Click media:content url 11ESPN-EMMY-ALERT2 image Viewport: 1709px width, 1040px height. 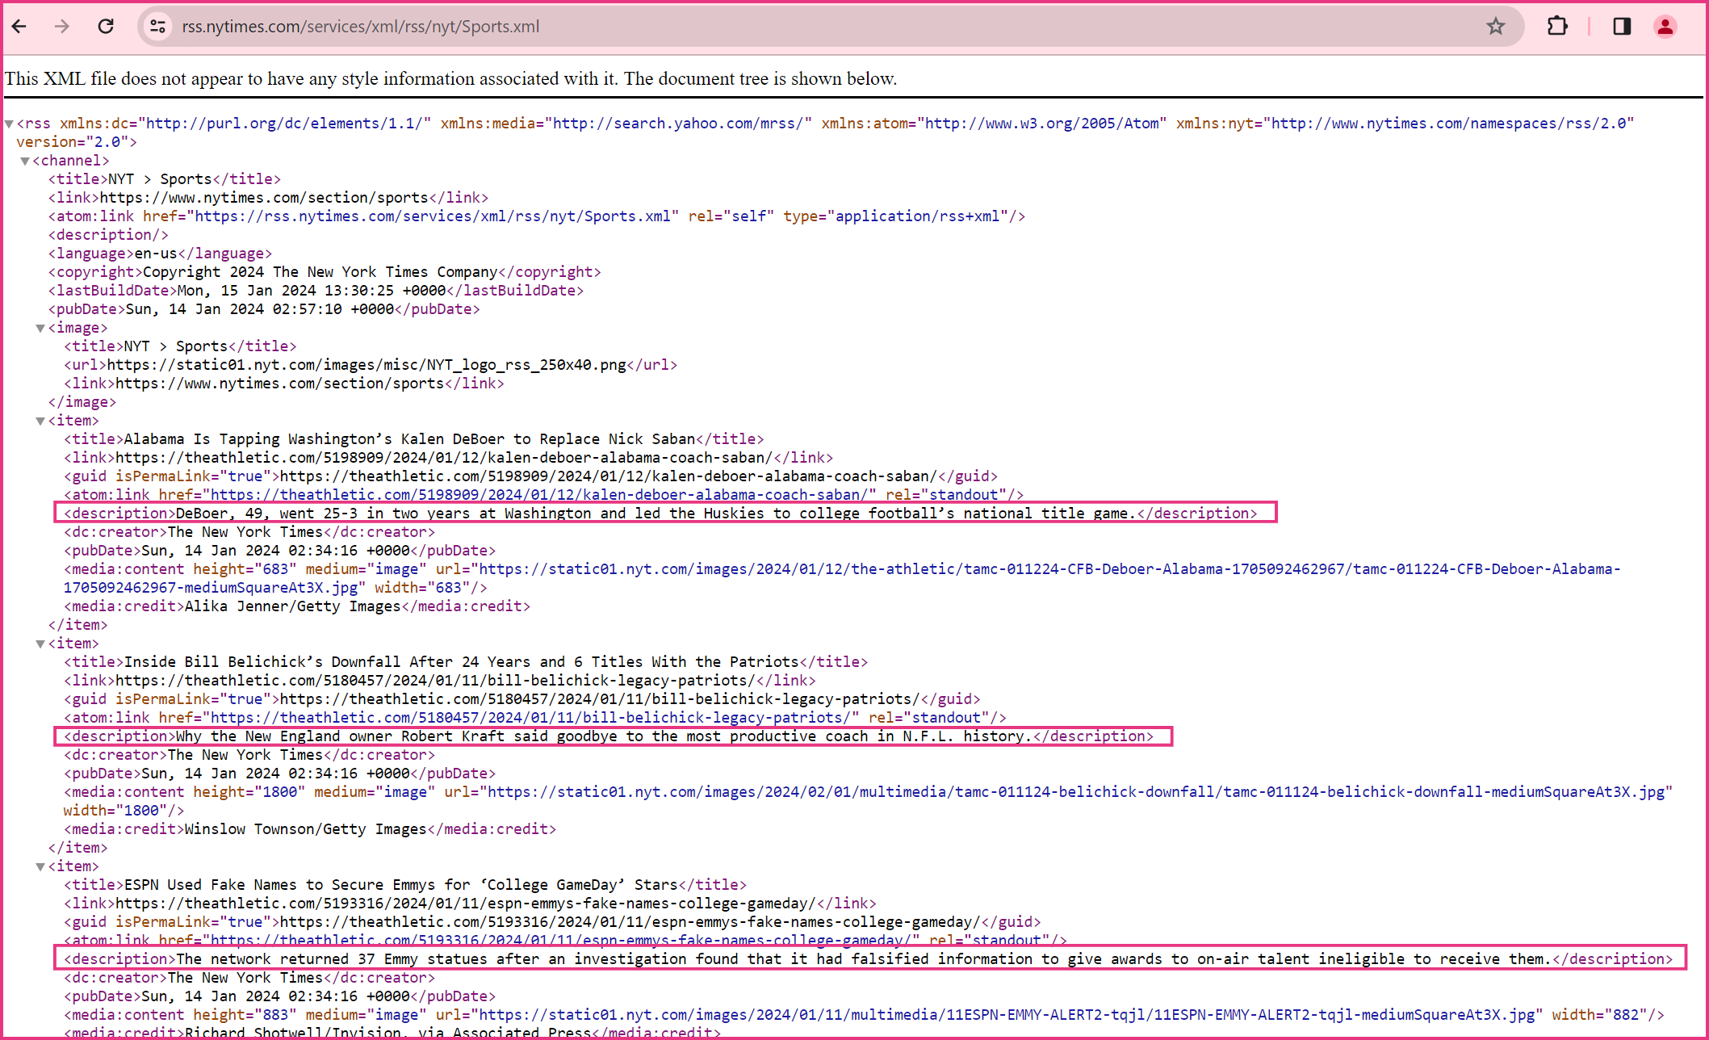point(864,1015)
